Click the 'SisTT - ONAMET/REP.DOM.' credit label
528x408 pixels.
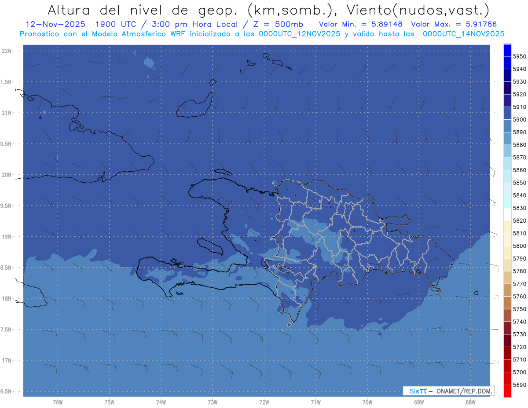[x=448, y=391]
